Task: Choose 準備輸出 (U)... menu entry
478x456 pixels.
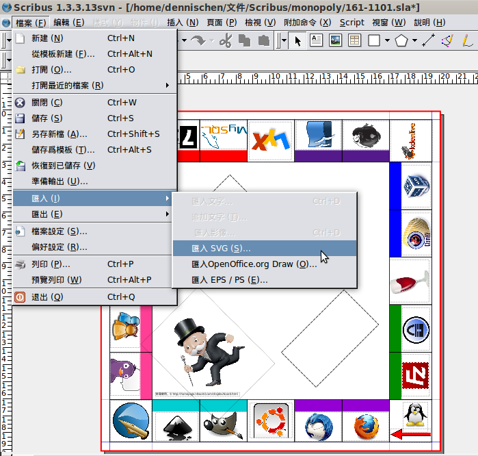Action: (x=94, y=181)
